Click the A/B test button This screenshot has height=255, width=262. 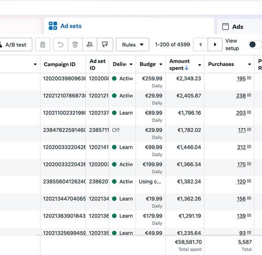15,45
